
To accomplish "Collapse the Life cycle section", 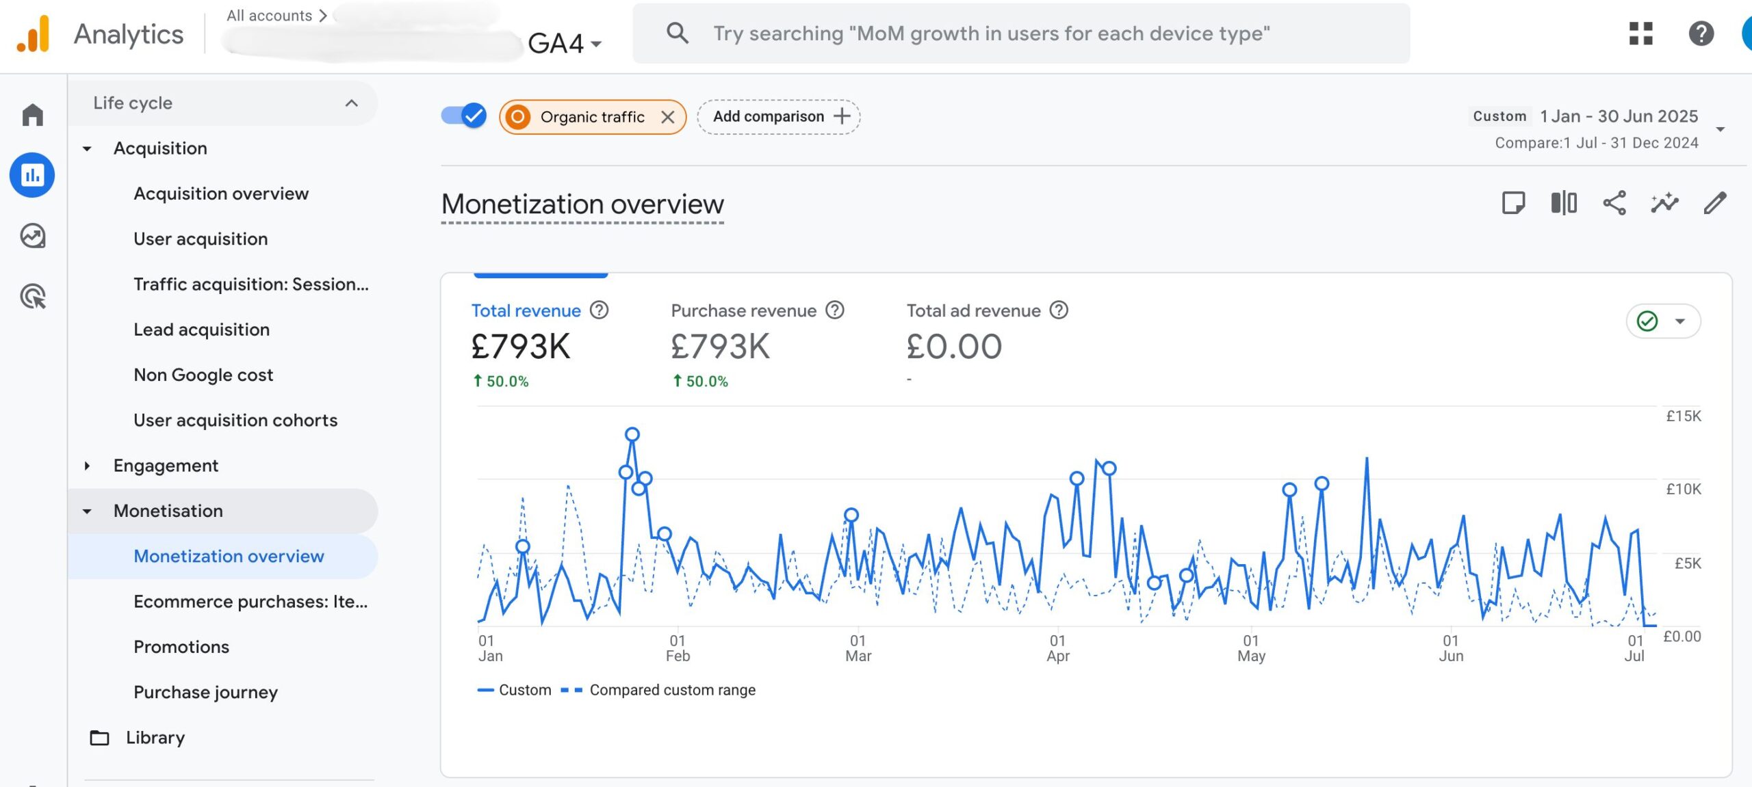I will click(x=351, y=103).
